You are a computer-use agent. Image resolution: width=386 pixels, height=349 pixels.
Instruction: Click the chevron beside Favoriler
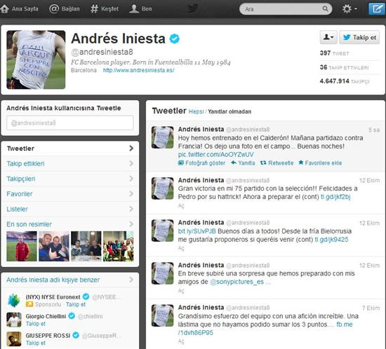[131, 194]
